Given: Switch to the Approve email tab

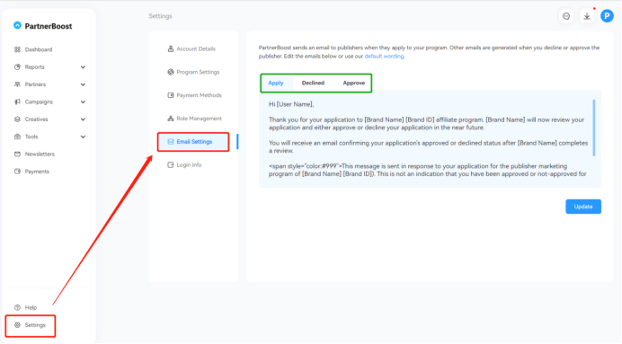Looking at the screenshot, I should click(x=353, y=83).
